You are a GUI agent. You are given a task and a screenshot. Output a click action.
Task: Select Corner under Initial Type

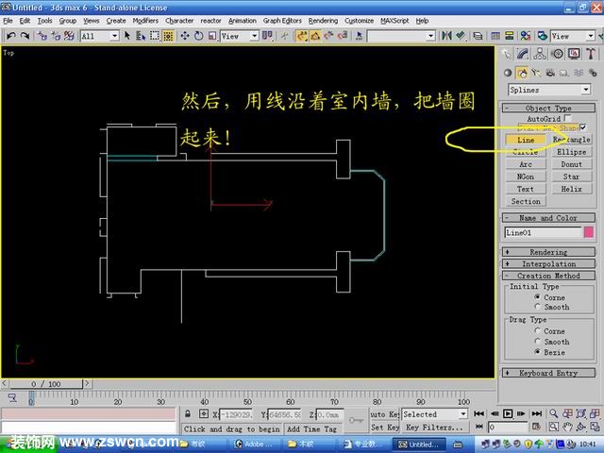pyautogui.click(x=537, y=296)
